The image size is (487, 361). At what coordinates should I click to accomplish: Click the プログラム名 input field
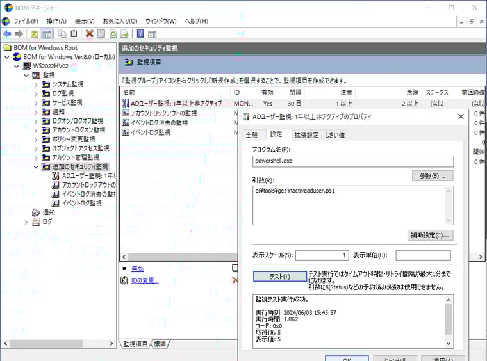[353, 161]
